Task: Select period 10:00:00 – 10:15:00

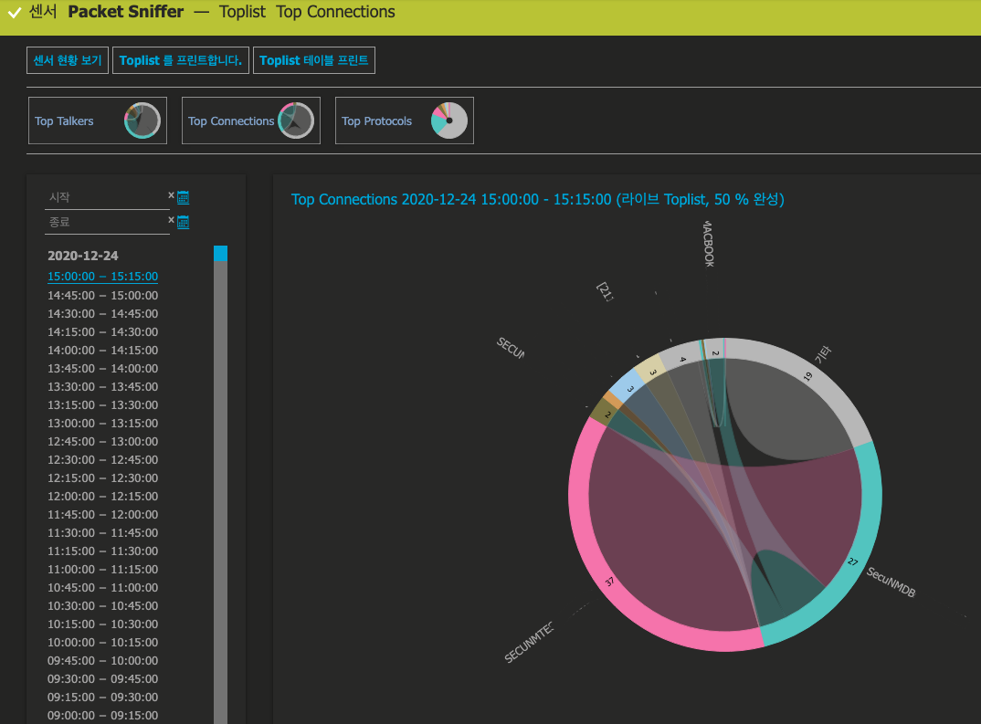Action: point(102,642)
